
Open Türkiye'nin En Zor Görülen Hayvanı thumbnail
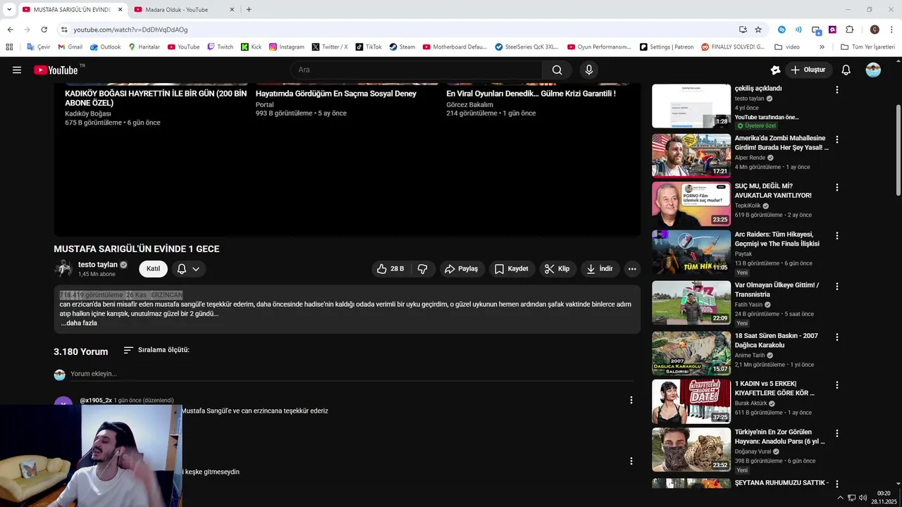(x=691, y=449)
